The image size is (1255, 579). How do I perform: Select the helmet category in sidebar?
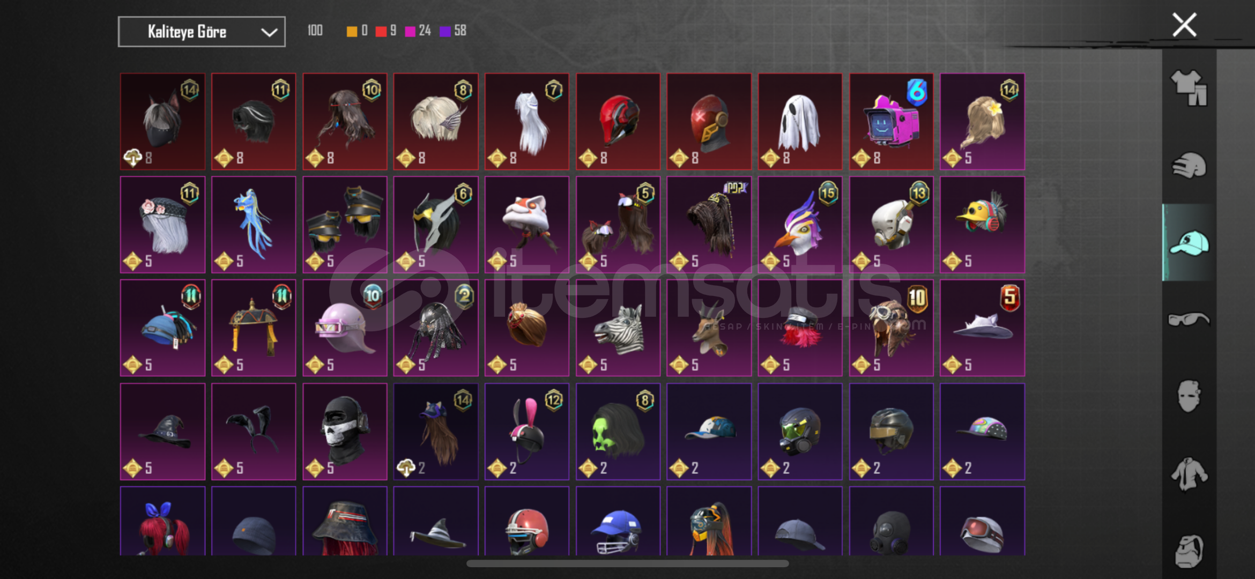pos(1189,165)
